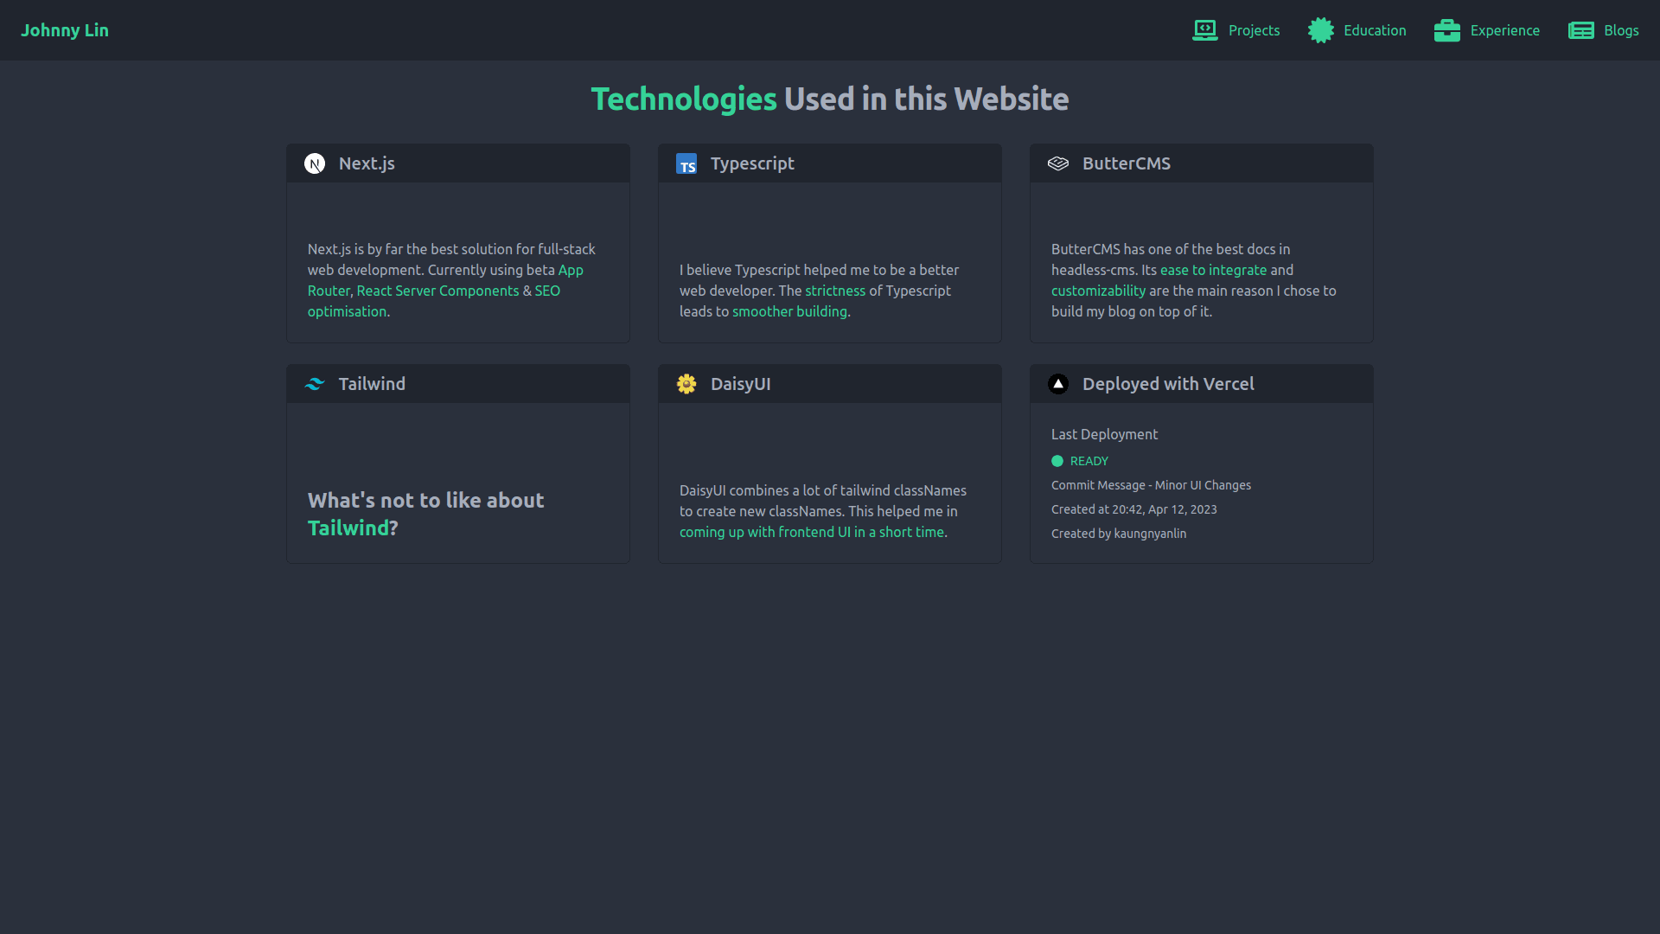The height and width of the screenshot is (934, 1660).
Task: Click the 'Deployed with Vercel' card title
Action: (1168, 384)
